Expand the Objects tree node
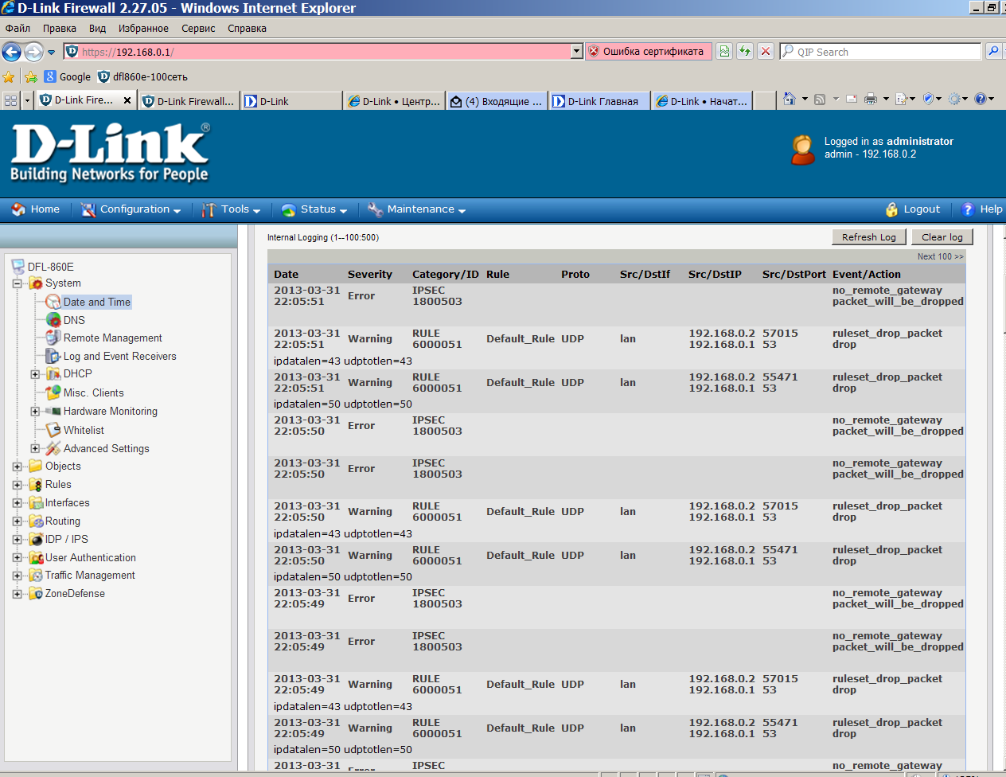The image size is (1006, 777). click(17, 467)
